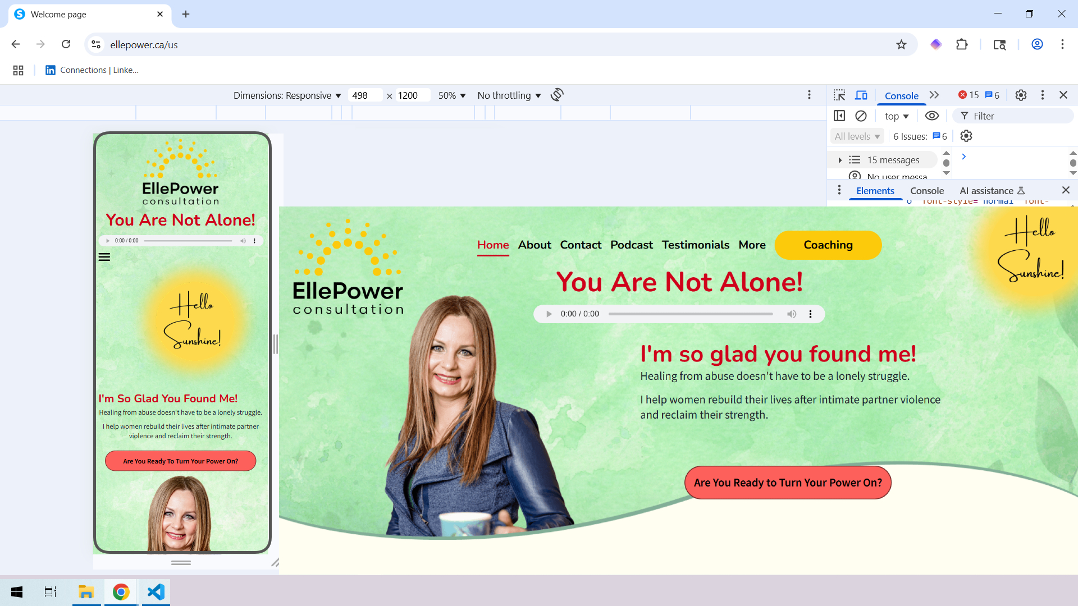Open the Dimensions: Responsive dropdown
This screenshot has height=606, width=1078.
(x=287, y=95)
